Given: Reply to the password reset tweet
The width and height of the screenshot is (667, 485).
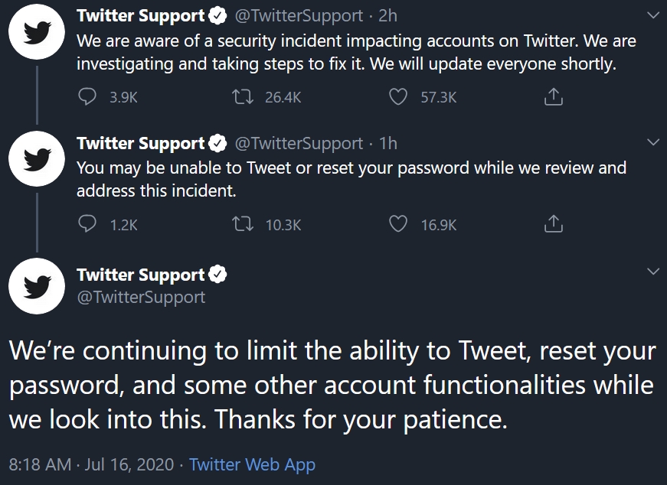Looking at the screenshot, I should (x=88, y=224).
